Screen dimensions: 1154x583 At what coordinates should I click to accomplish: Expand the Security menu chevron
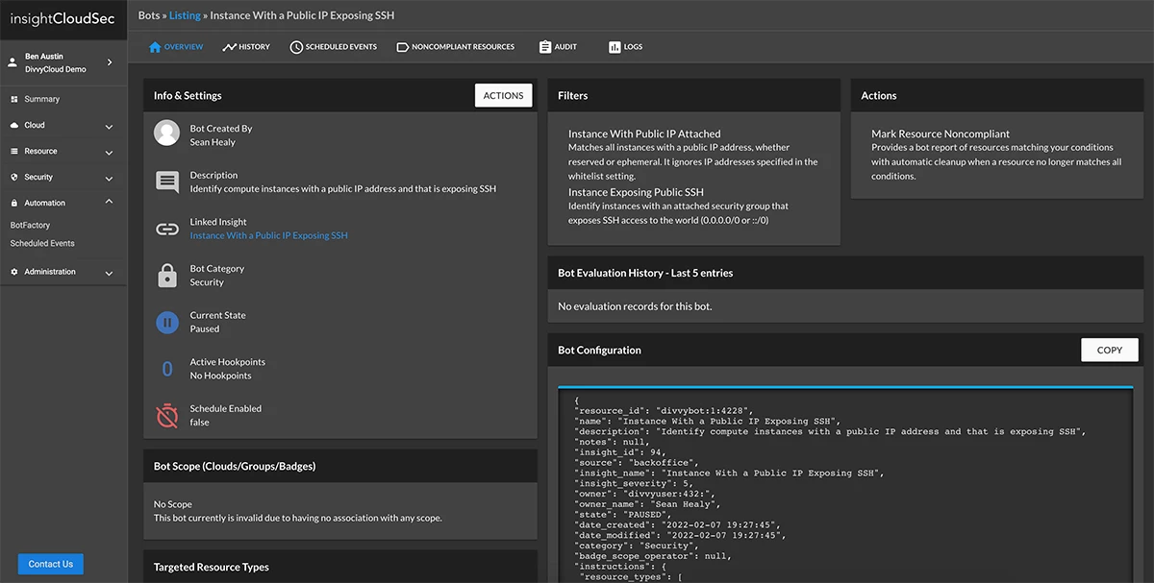[109, 178]
